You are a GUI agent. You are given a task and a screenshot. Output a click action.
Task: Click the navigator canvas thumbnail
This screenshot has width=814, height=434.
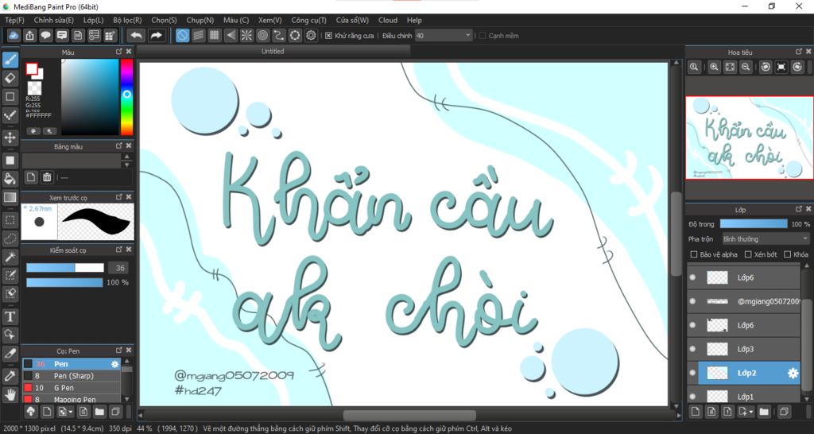tap(750, 138)
